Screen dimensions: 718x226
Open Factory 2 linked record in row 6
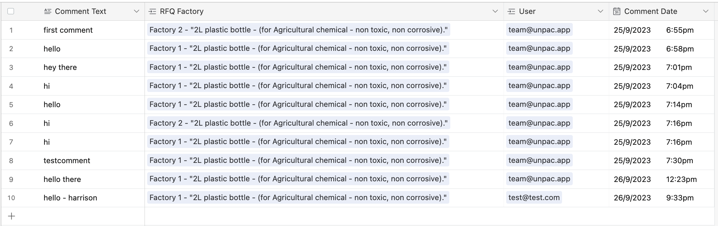click(298, 123)
